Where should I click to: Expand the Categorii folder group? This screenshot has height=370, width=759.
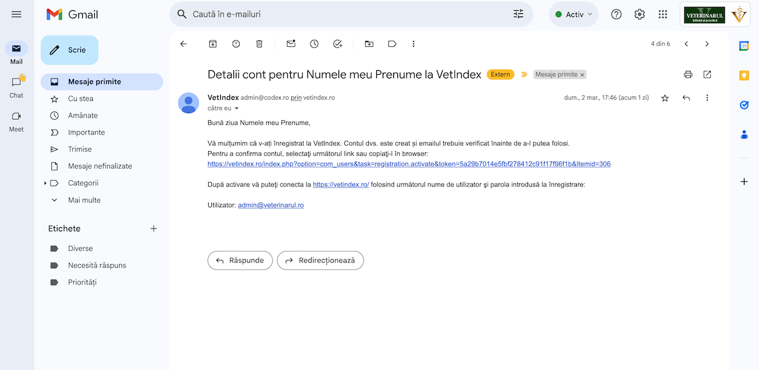tap(46, 183)
